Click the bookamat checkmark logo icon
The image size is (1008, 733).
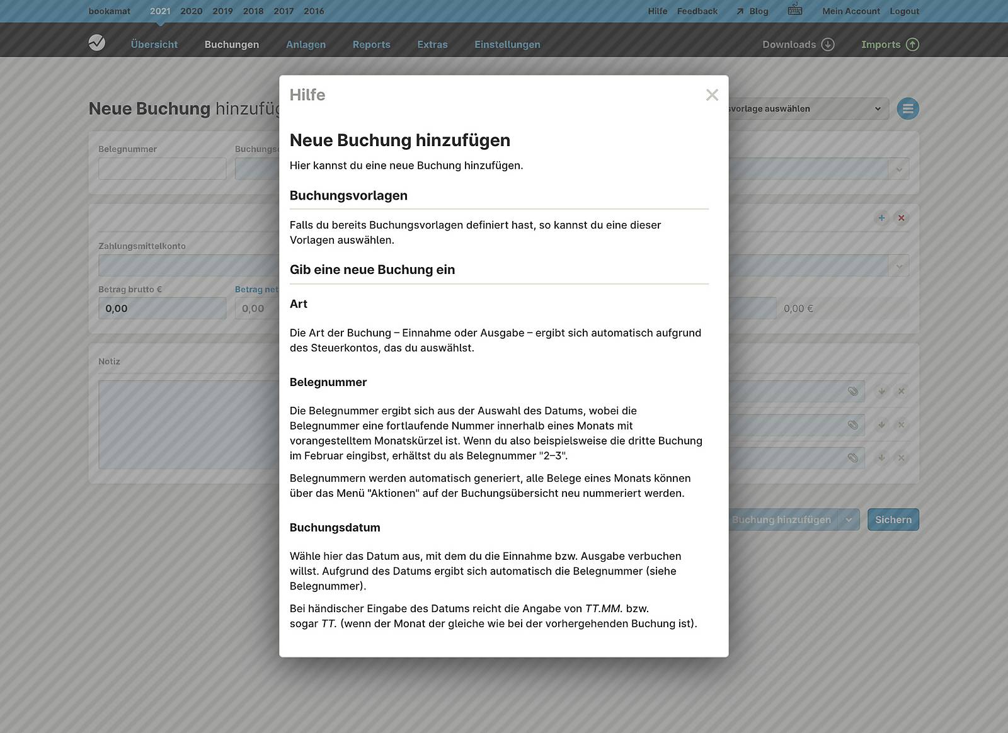[x=97, y=43]
